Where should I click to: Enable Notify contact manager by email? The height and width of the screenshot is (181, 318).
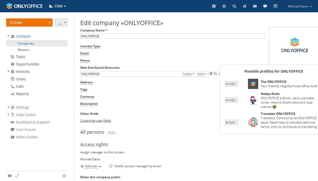[x=111, y=166]
